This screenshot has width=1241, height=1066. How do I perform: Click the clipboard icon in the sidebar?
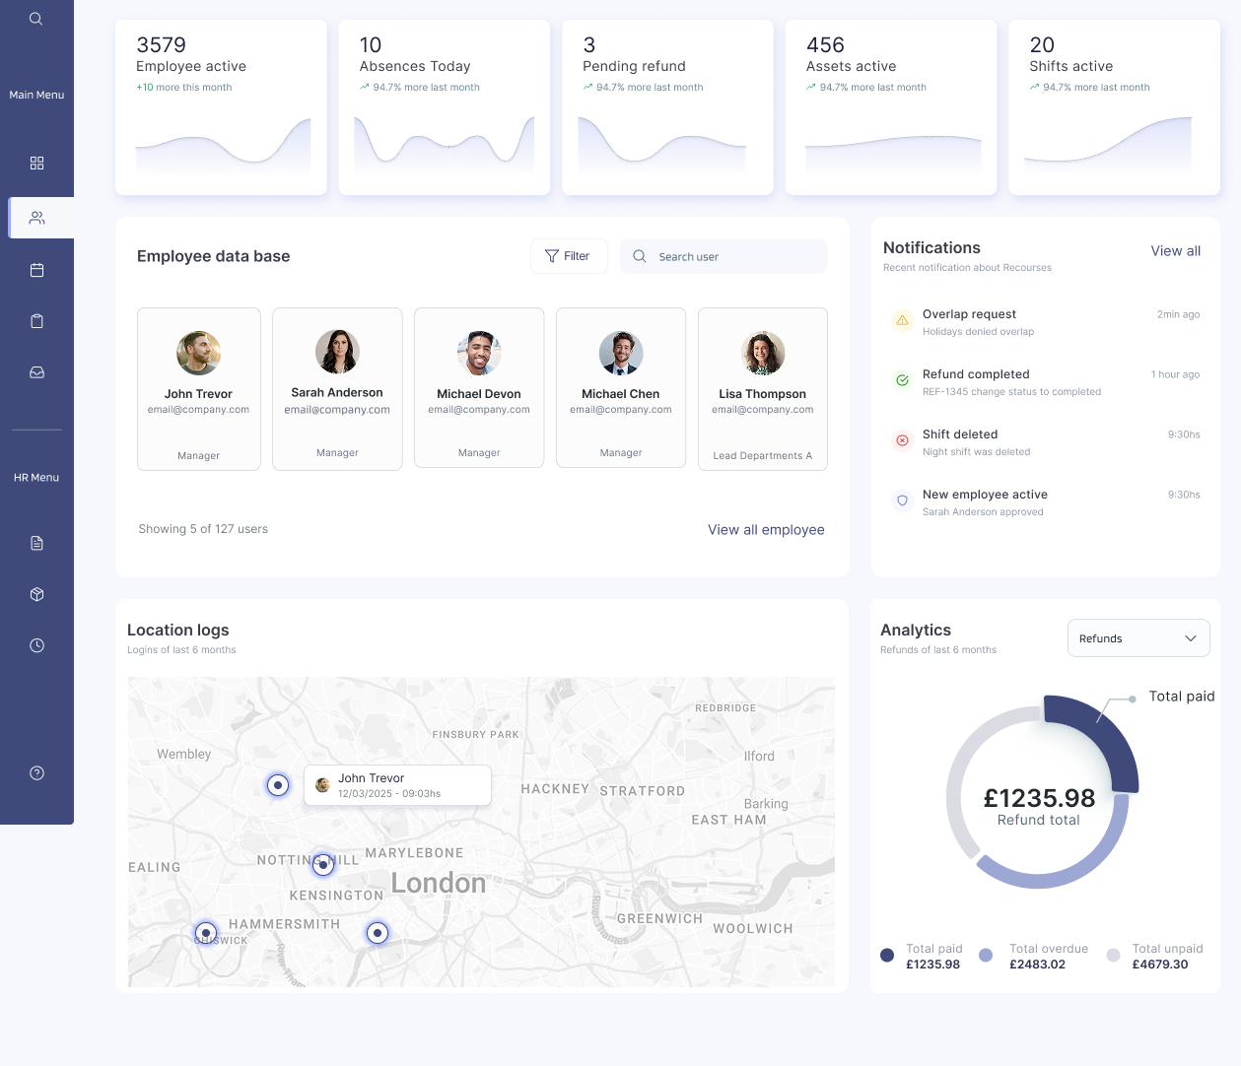click(x=36, y=320)
